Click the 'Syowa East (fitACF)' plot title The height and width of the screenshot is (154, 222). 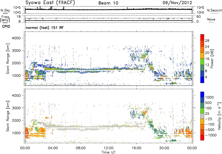point(50,3)
